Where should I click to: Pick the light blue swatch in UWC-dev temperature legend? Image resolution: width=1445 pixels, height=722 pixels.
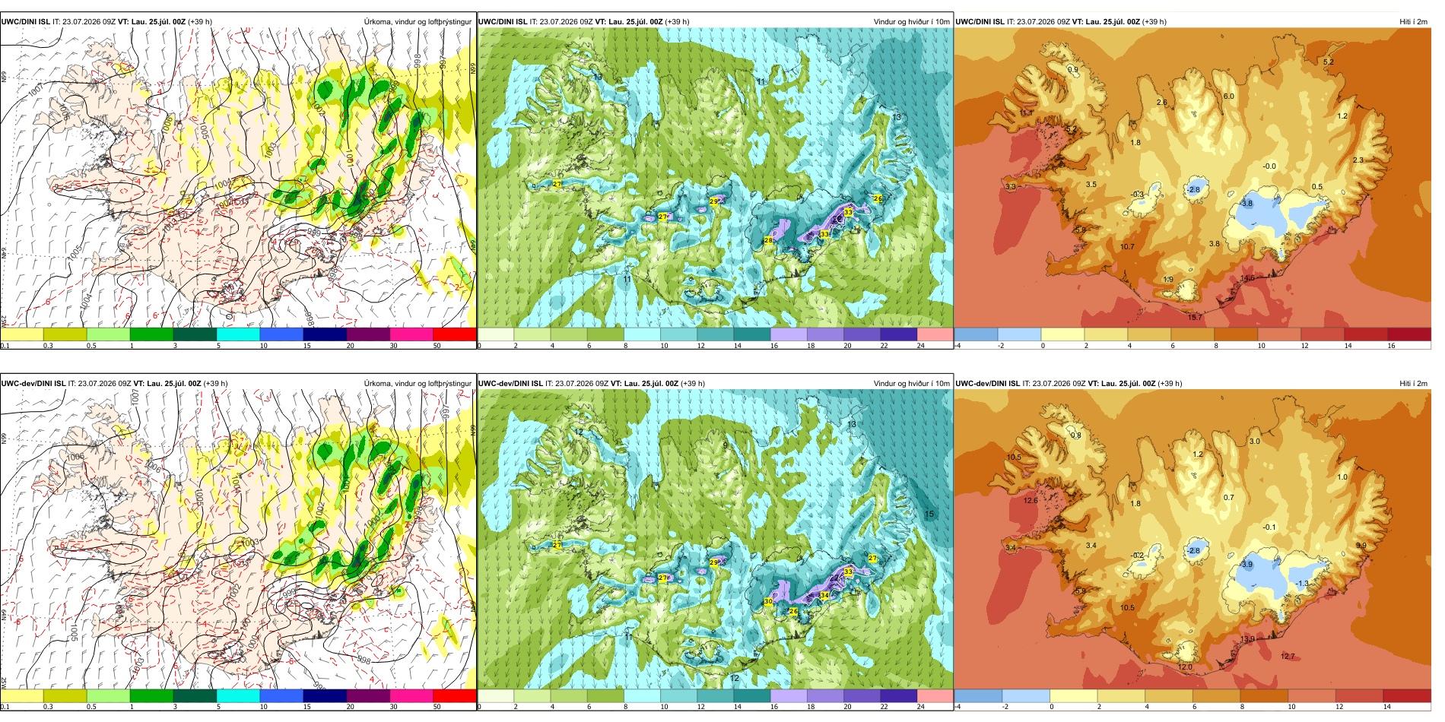tap(1026, 696)
